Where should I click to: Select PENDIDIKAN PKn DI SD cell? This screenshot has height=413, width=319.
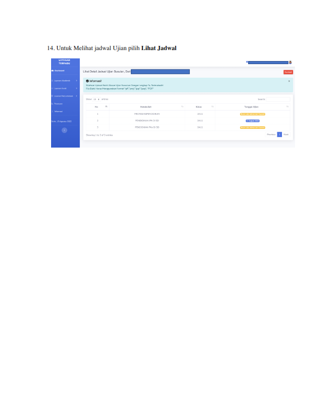[147, 127]
